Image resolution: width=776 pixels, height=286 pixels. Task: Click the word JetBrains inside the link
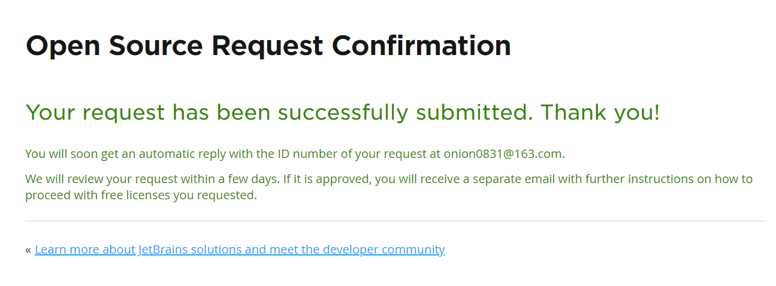coord(163,250)
